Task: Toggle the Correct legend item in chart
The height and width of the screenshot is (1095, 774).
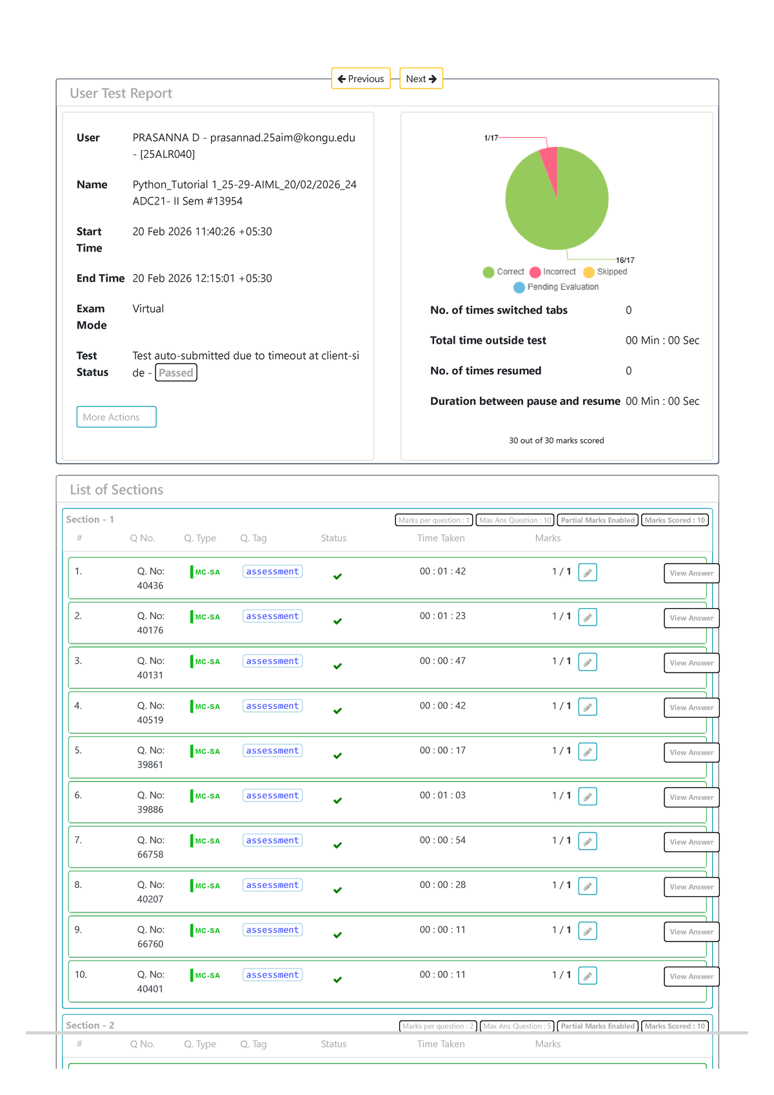Action: click(x=504, y=272)
